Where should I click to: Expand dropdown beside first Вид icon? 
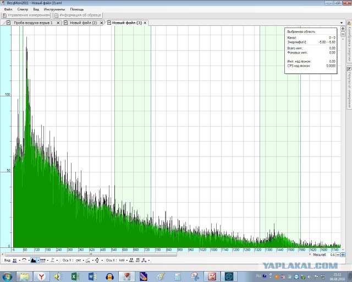tap(20, 261)
